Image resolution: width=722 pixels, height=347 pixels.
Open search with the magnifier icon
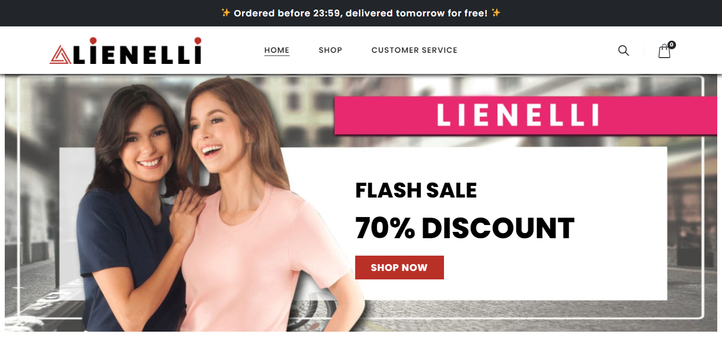pos(624,51)
